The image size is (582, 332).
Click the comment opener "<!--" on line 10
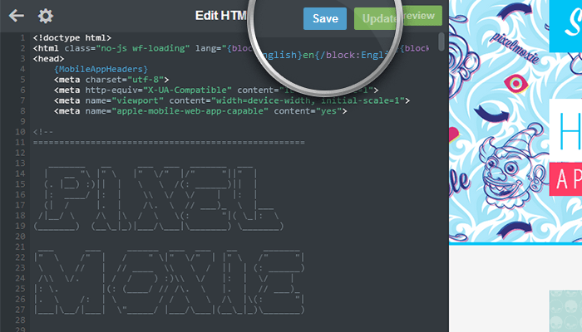(x=43, y=132)
